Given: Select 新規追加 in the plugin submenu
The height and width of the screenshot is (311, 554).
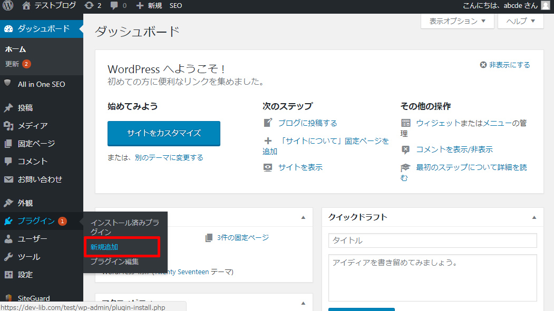Looking at the screenshot, I should pyautogui.click(x=104, y=247).
